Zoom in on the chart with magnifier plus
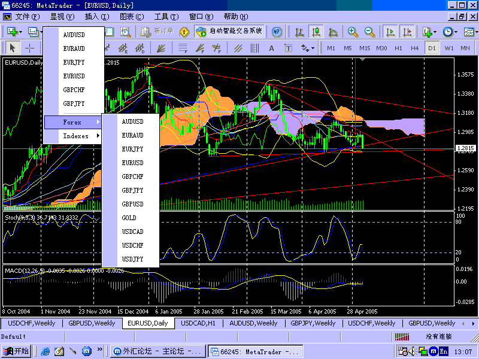The image size is (479, 359). [x=353, y=32]
